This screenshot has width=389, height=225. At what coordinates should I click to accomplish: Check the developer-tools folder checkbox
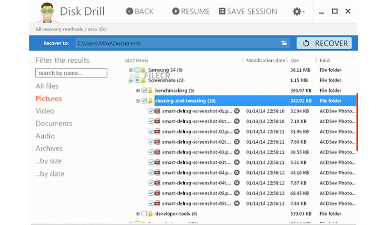(144, 213)
